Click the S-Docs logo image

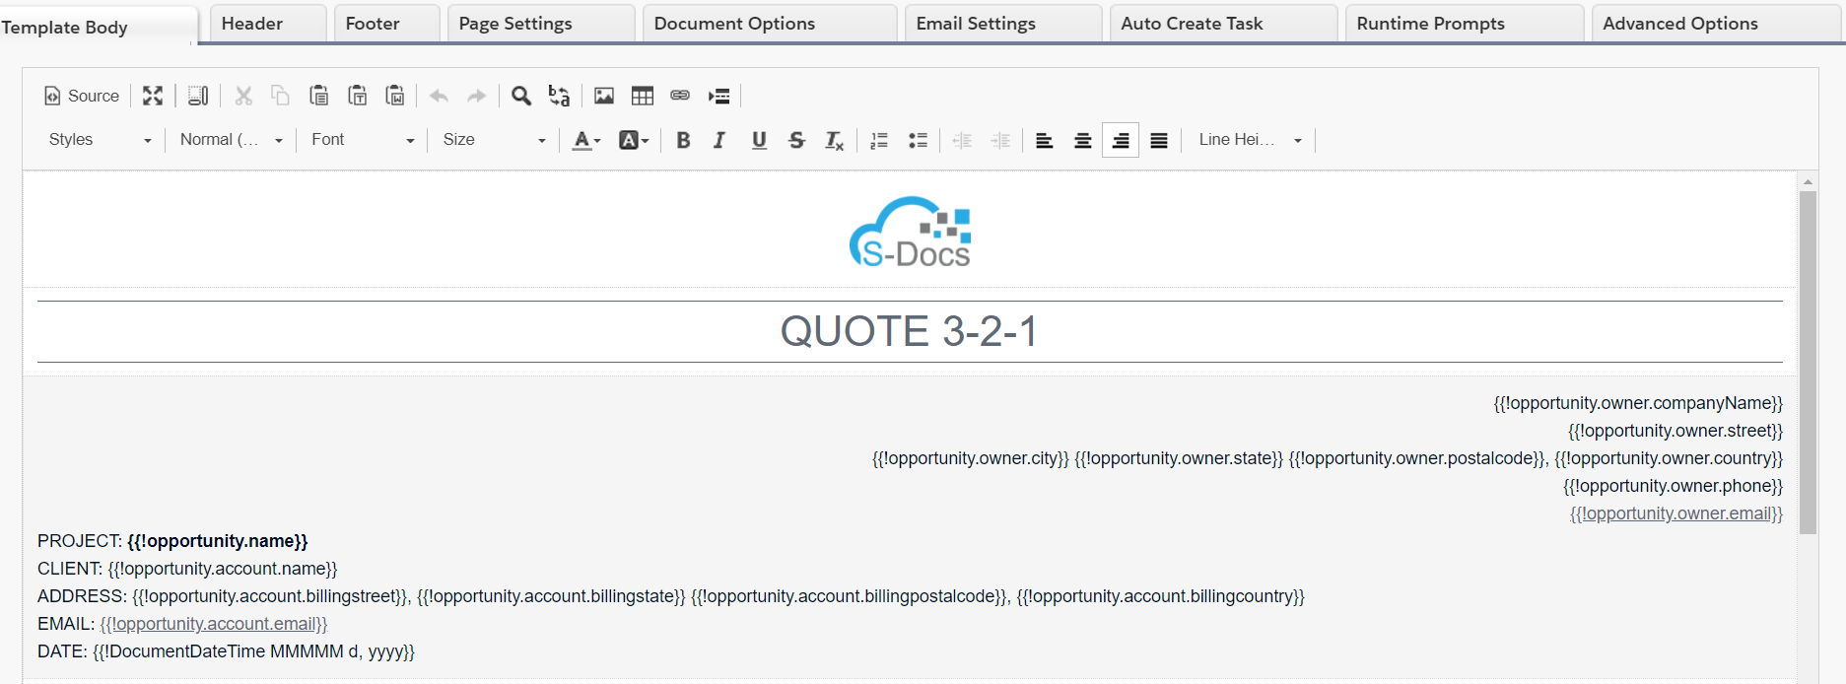pyautogui.click(x=910, y=232)
